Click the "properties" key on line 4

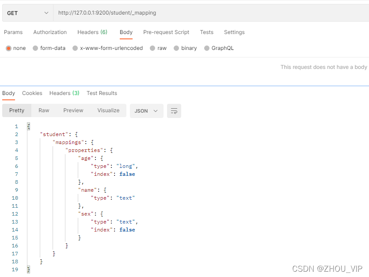84,150
